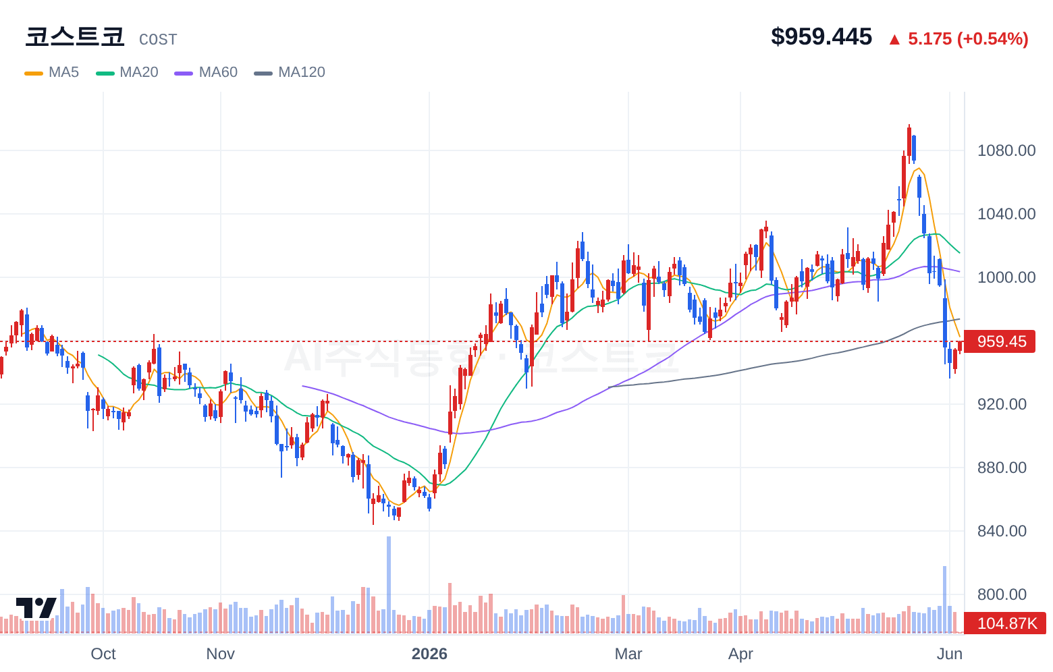This screenshot has height=672, width=1053.
Task: Click the 5.175 (+0.54%) change value
Action: [968, 39]
